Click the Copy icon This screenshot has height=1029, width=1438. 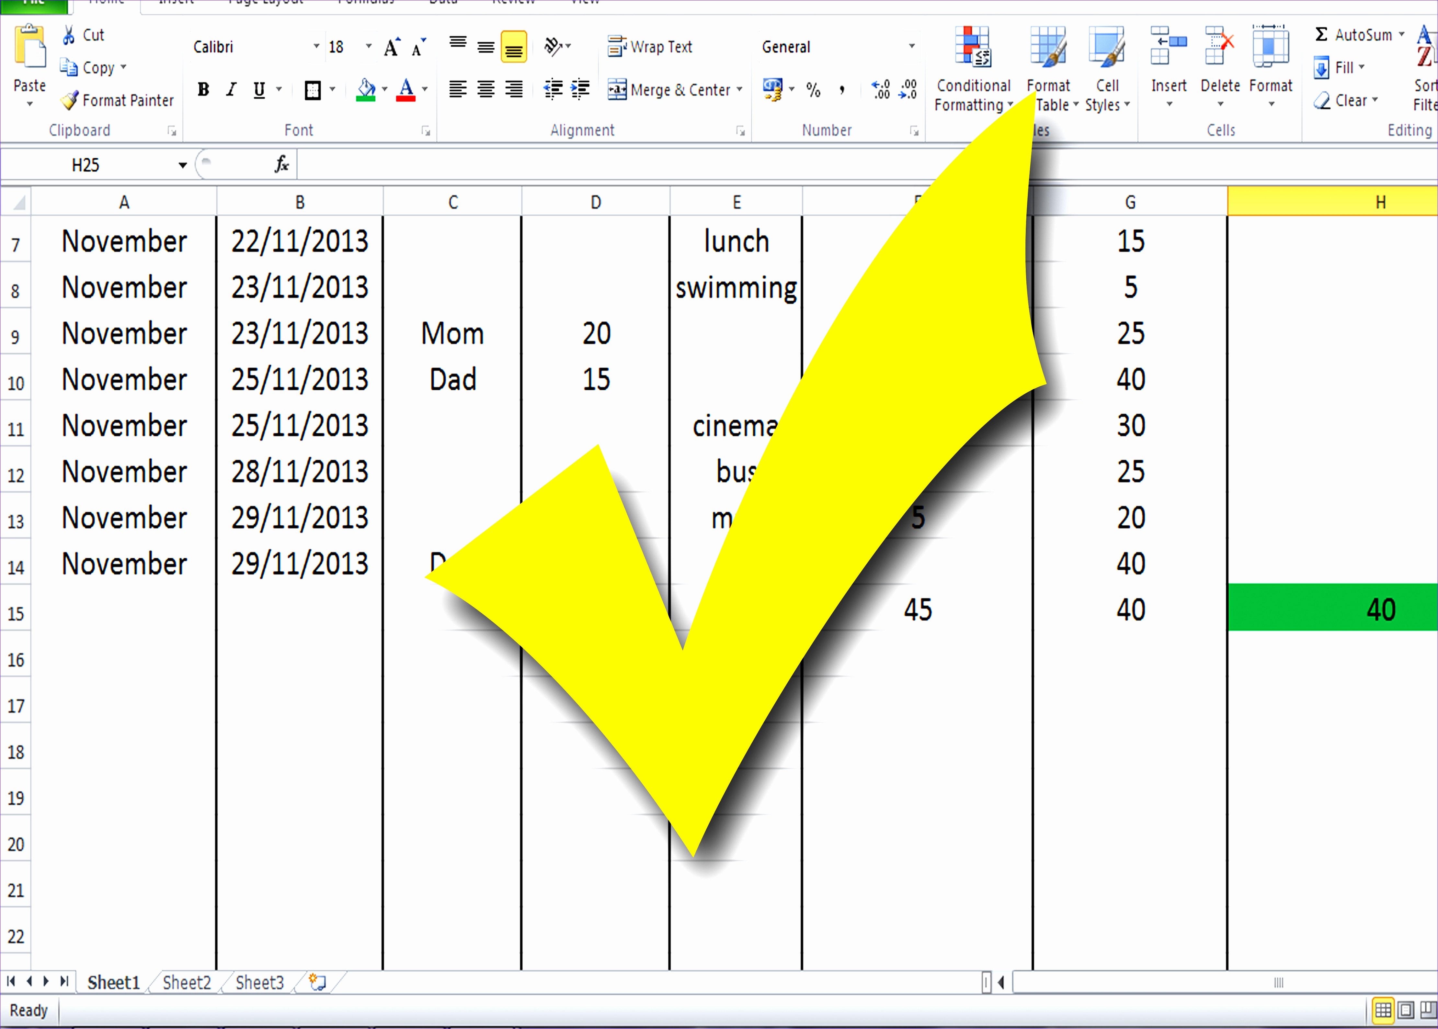pyautogui.click(x=68, y=67)
